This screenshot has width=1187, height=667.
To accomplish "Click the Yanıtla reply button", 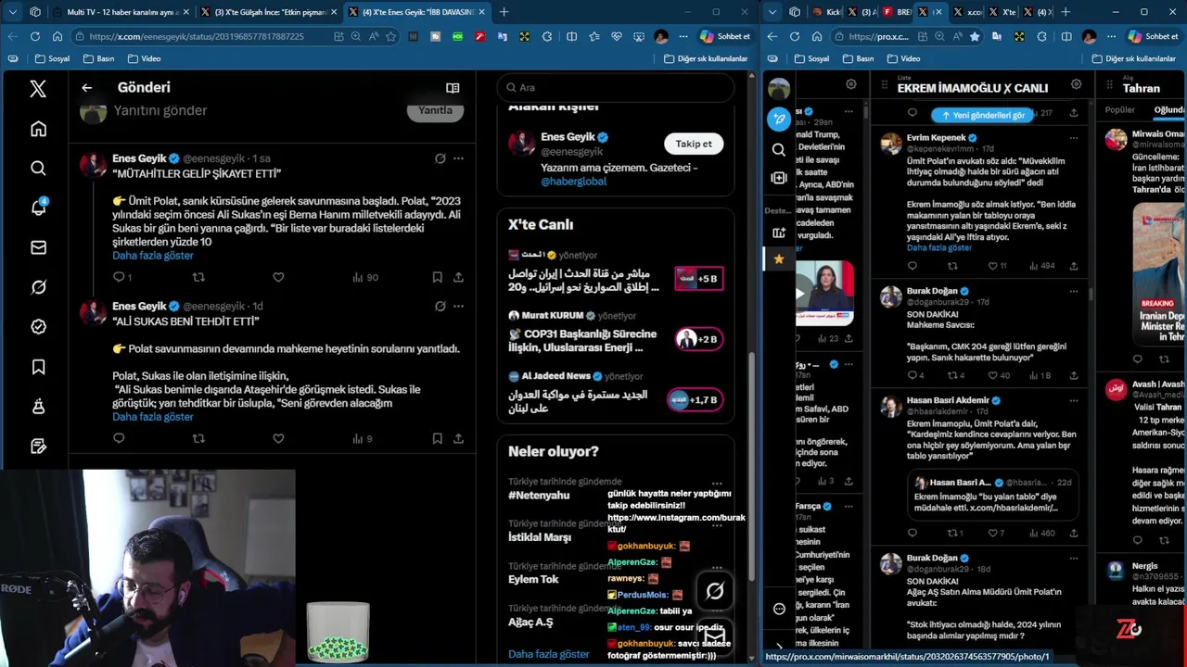I will [435, 110].
